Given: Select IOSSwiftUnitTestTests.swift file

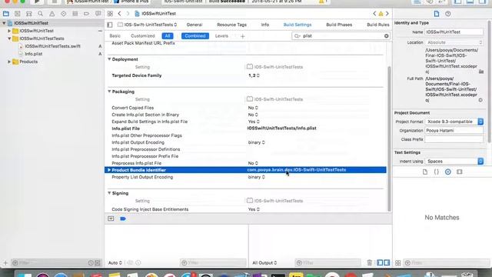Looking at the screenshot, I should (52, 46).
